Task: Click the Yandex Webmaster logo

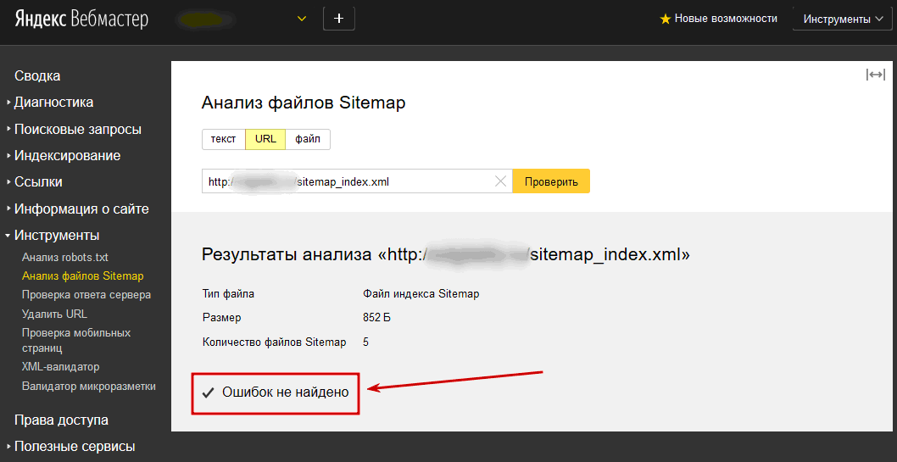Action: [x=81, y=19]
